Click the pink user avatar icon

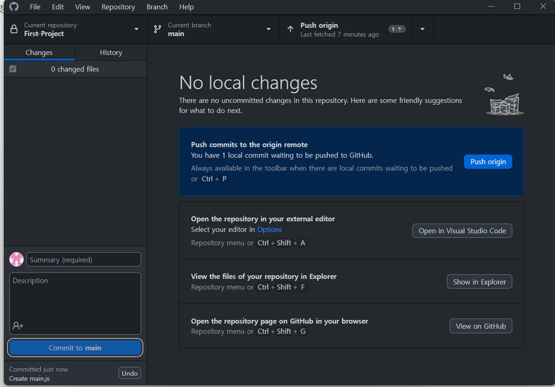pyautogui.click(x=16, y=259)
